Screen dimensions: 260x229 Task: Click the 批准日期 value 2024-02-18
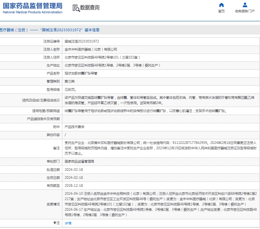74,170
